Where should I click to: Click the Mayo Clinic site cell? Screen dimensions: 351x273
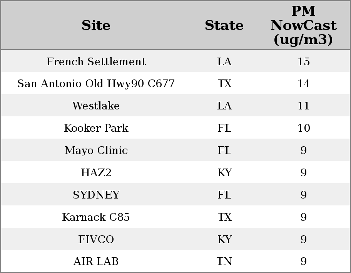click(96, 151)
